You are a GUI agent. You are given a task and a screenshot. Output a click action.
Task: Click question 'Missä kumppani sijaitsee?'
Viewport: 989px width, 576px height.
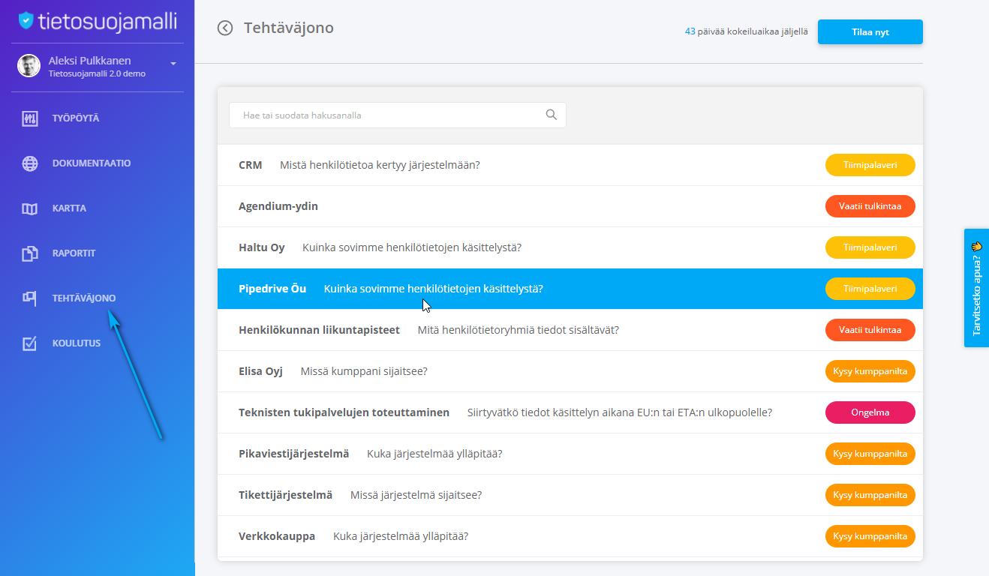(364, 371)
